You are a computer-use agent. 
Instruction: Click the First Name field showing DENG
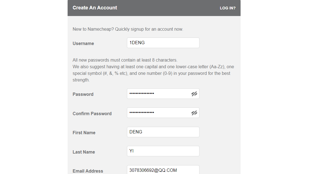tap(163, 132)
